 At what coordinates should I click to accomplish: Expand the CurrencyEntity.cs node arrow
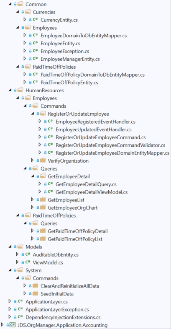(x=25, y=20)
